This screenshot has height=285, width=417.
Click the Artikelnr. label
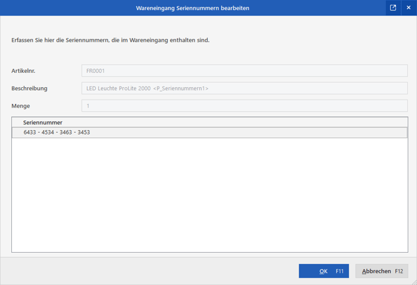(24, 71)
